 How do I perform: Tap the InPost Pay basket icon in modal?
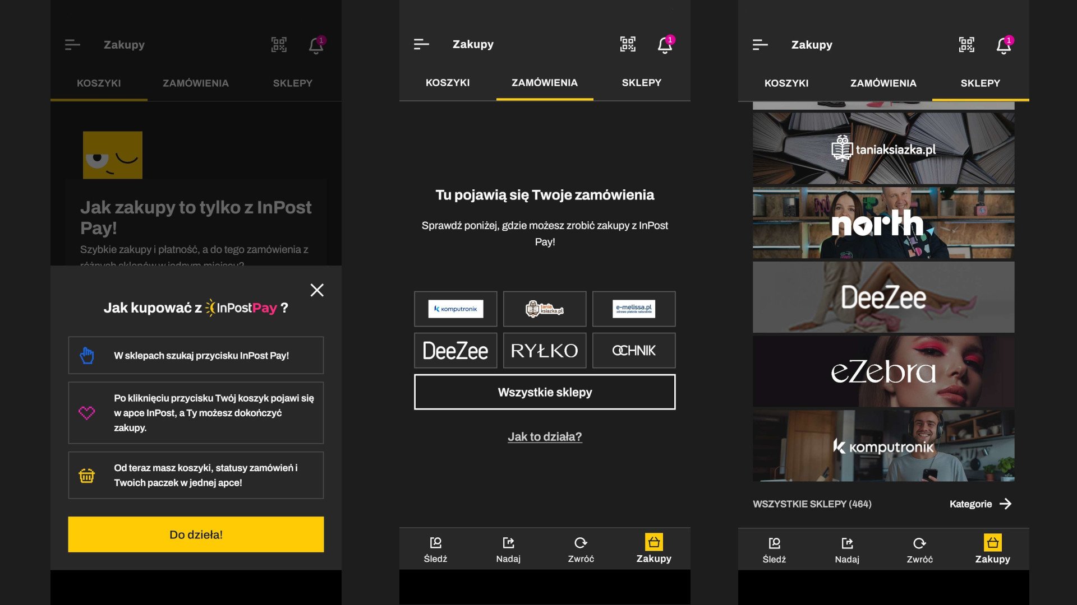click(88, 475)
